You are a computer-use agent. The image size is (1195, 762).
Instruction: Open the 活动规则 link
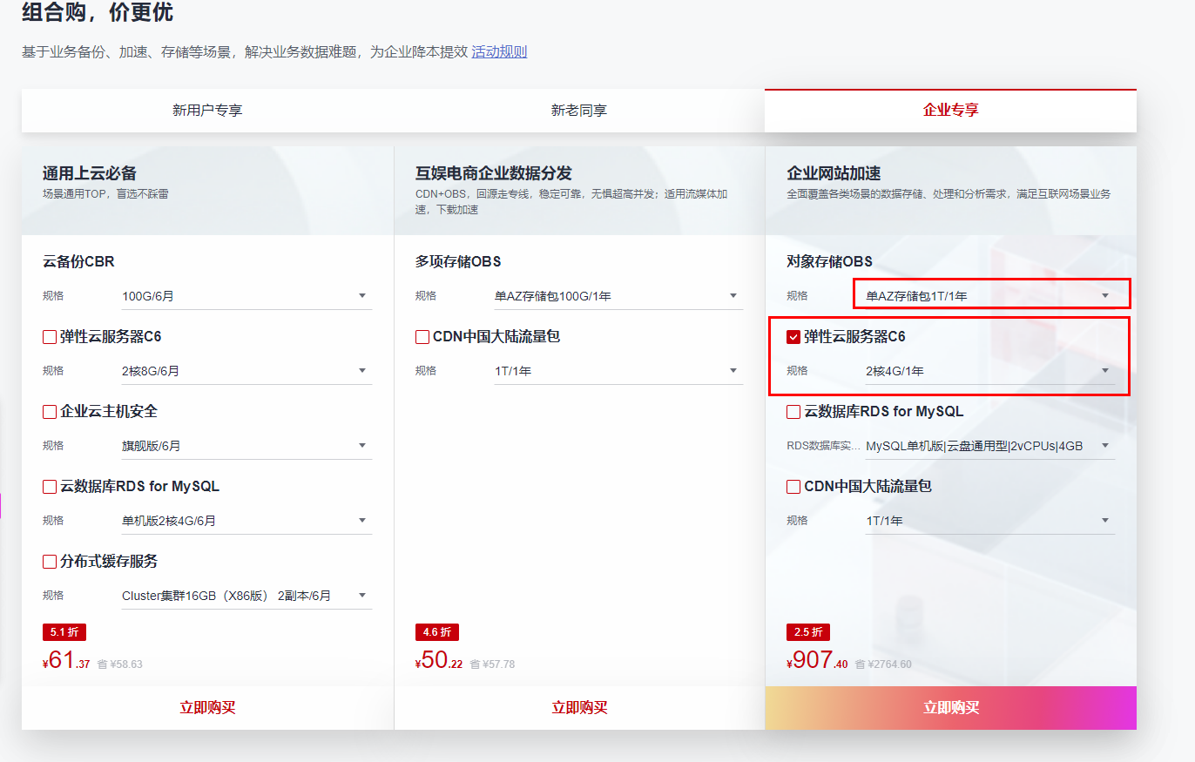[499, 52]
